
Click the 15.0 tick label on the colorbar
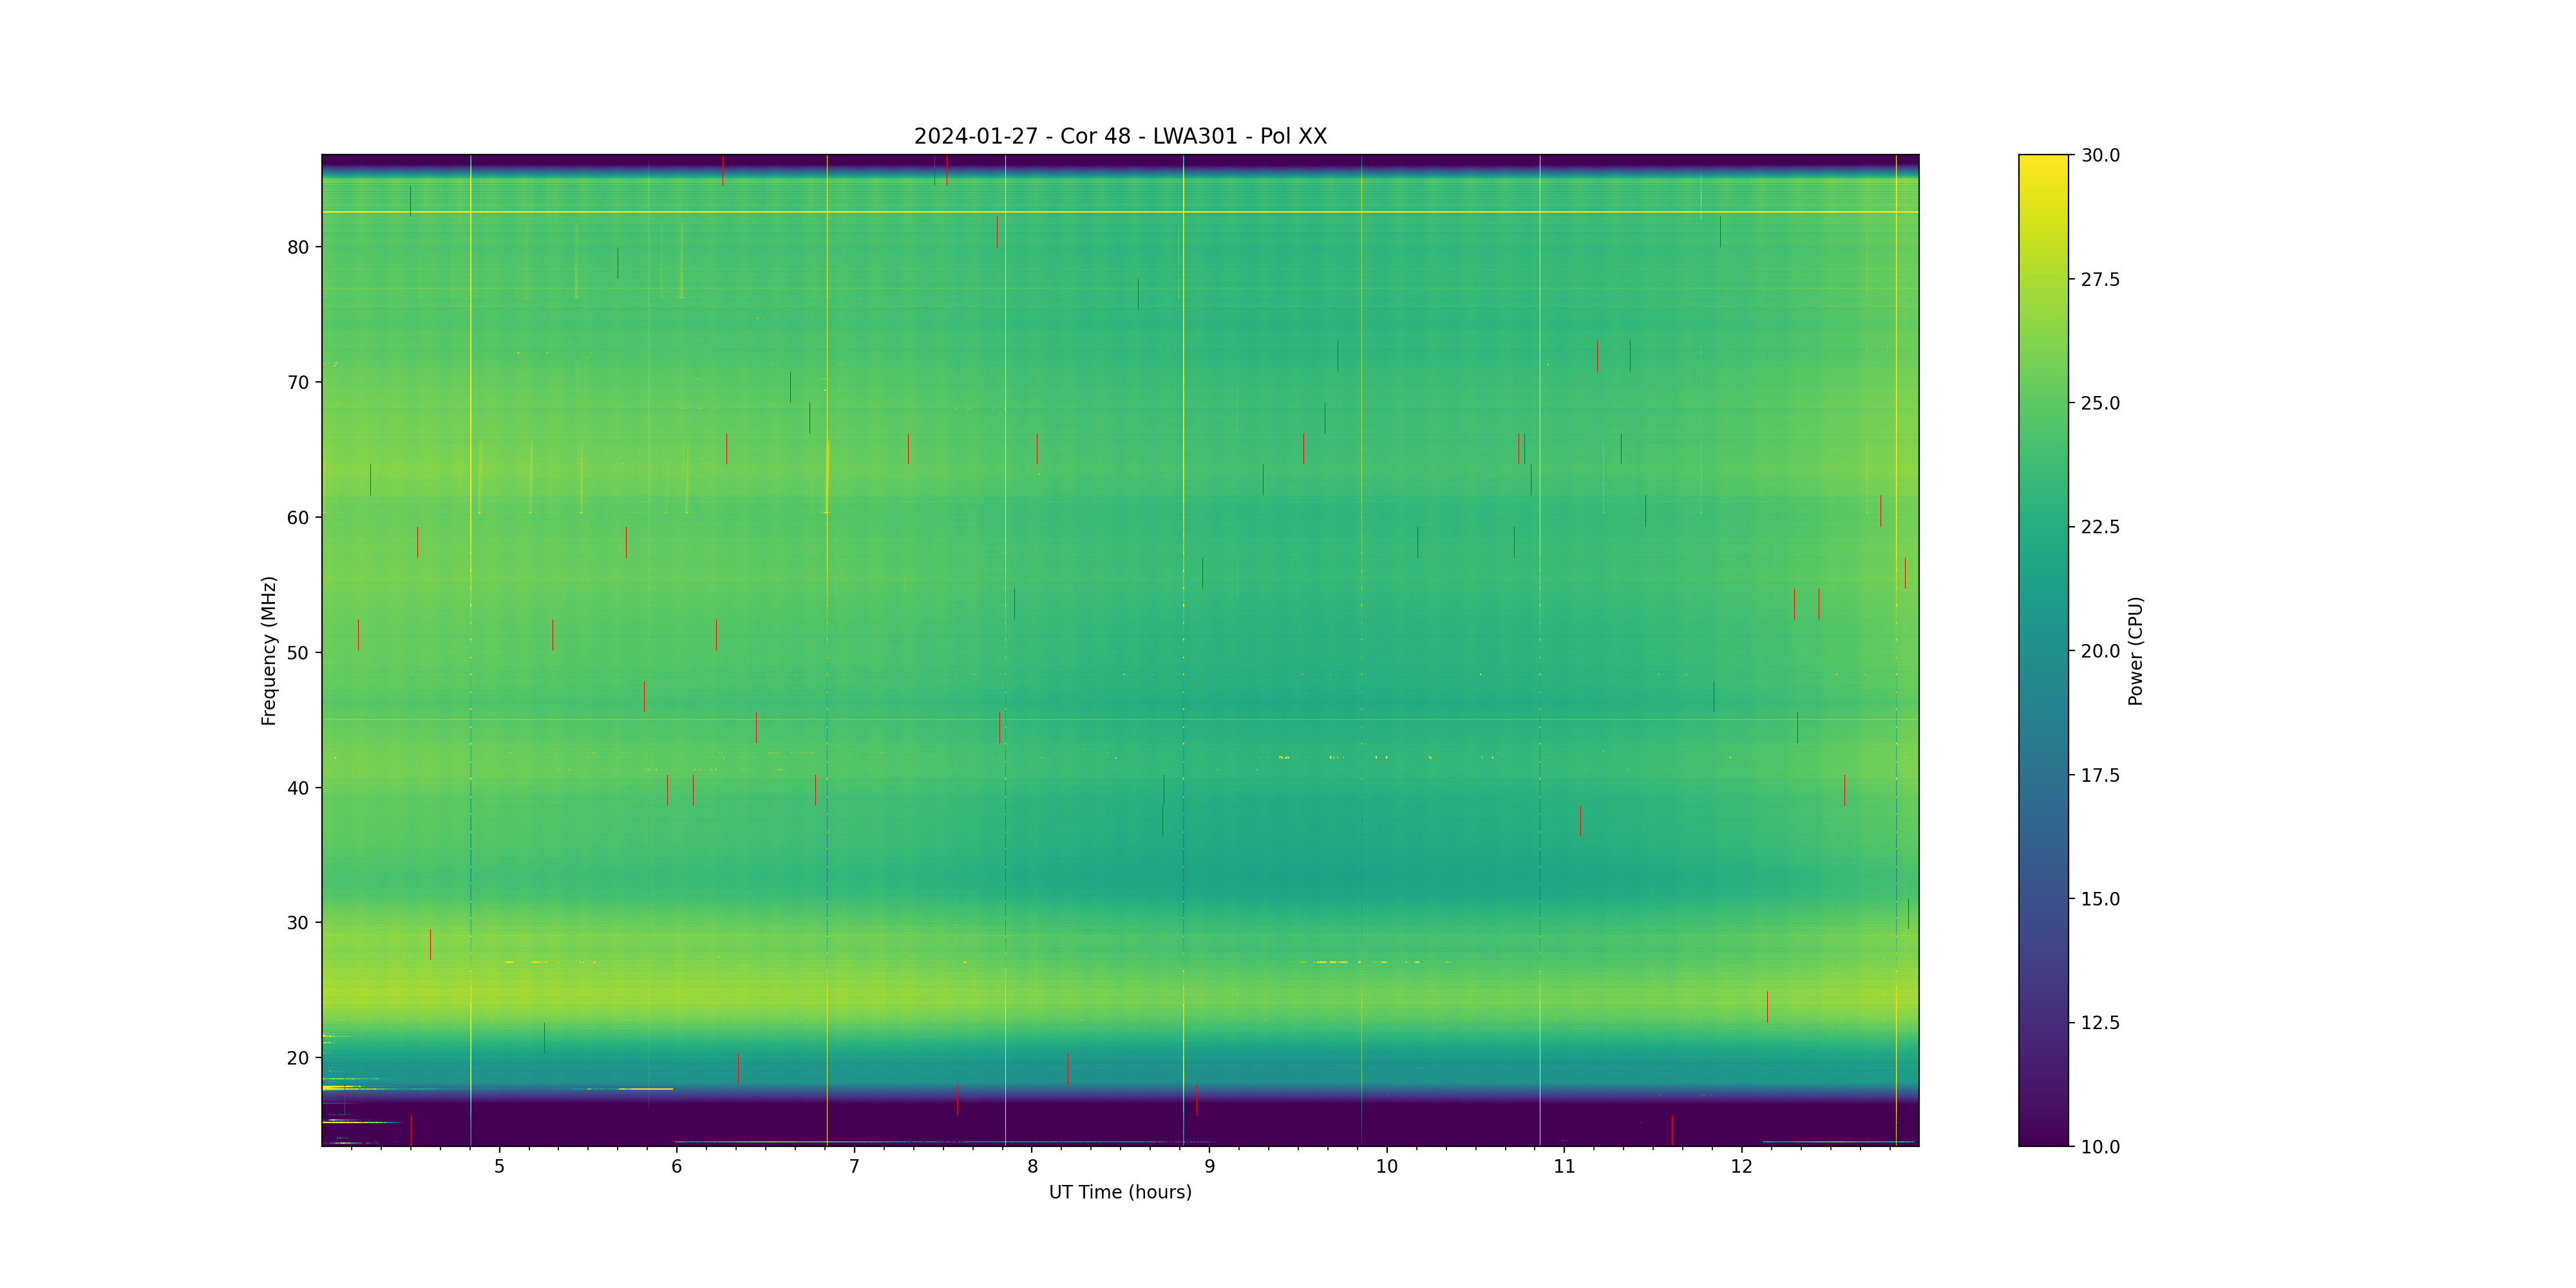pos(2100,899)
